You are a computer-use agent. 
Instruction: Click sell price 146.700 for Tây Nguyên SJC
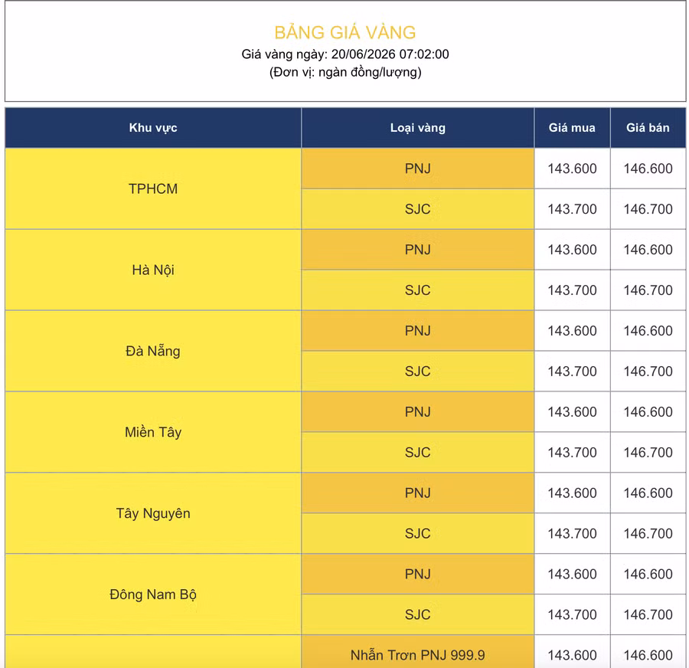648,533
